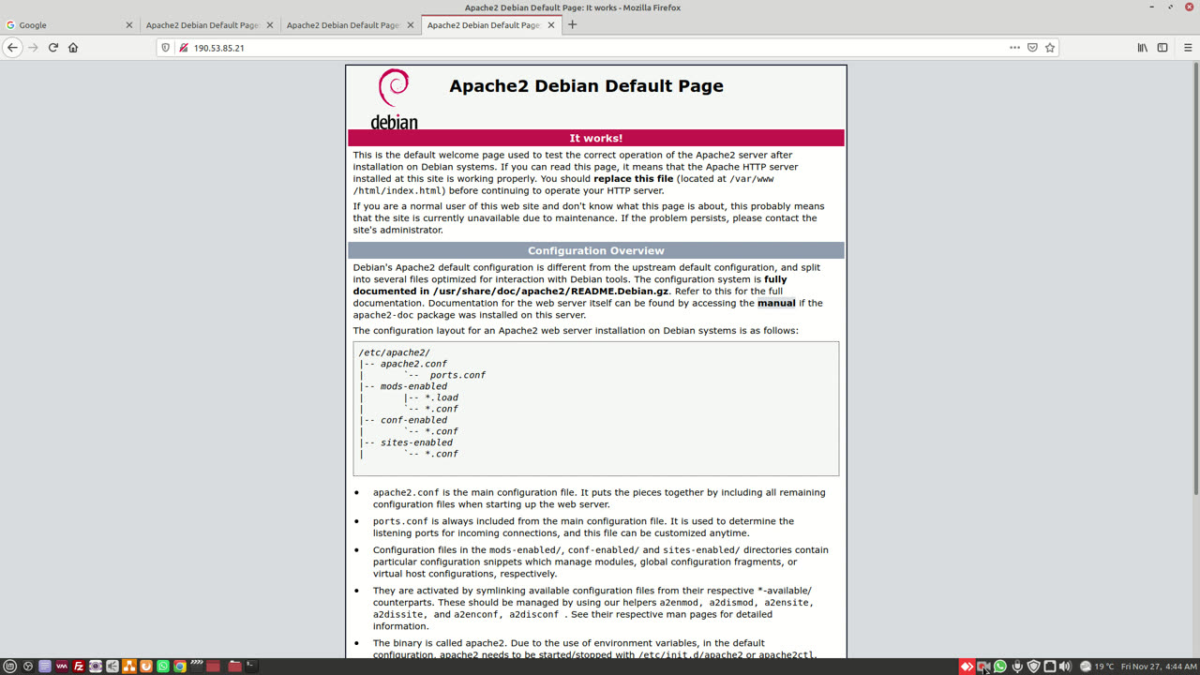The image size is (1200, 675).
Task: Switch to the first Apache2 Debian tab
Action: click(209, 25)
